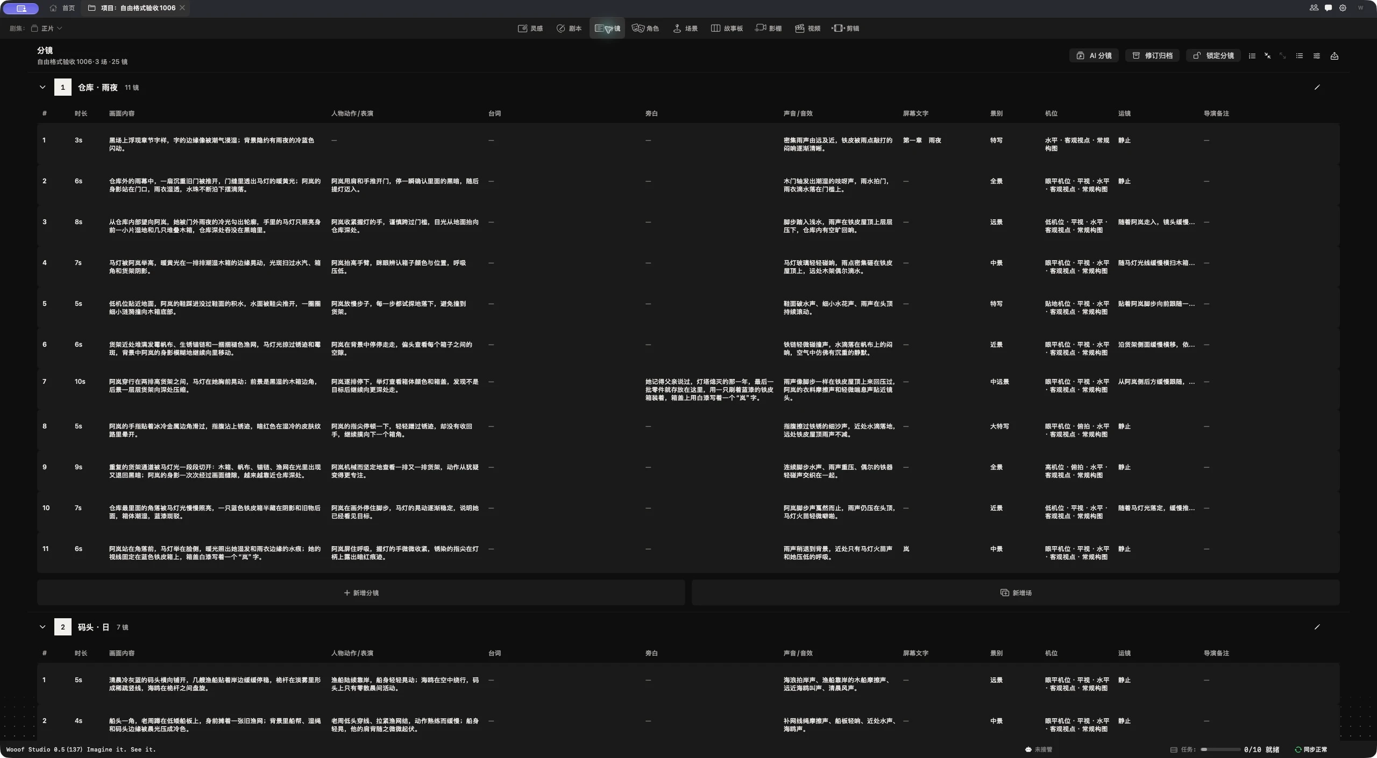Click the 大特写 shot size cell
The width and height of the screenshot is (1377, 758).
999,426
